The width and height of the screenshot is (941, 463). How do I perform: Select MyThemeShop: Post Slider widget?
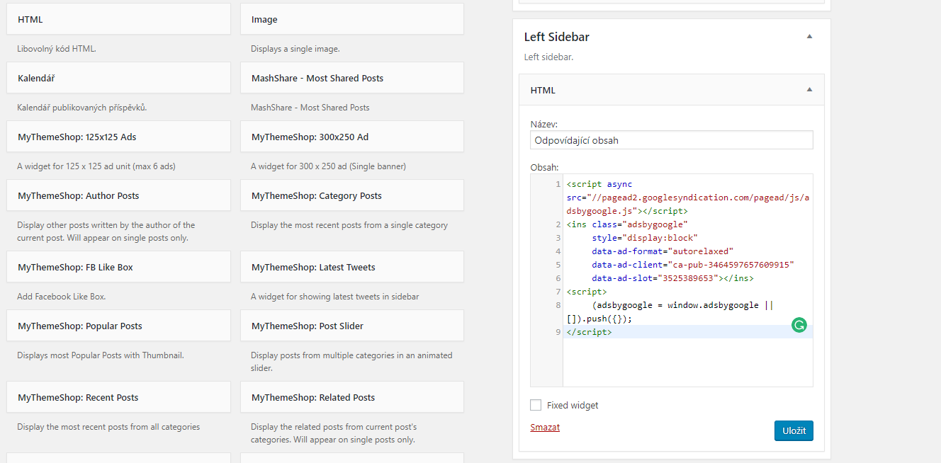pos(351,326)
